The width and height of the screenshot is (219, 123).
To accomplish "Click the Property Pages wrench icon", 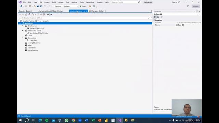I will [162, 17].
